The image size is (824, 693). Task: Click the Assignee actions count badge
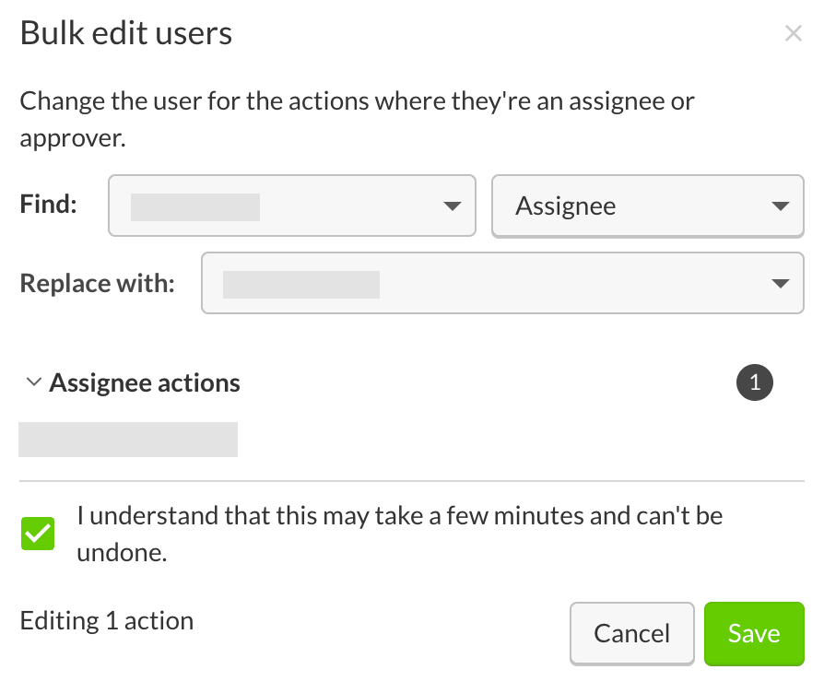pyautogui.click(x=754, y=382)
